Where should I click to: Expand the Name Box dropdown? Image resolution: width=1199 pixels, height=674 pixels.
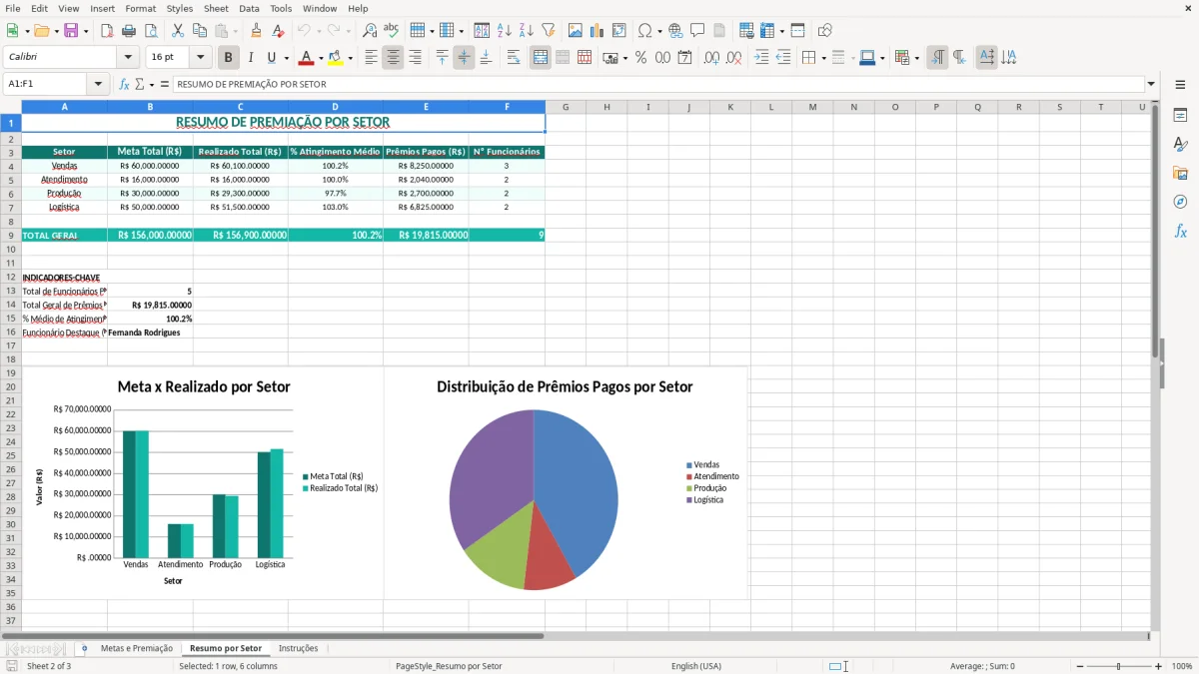(98, 85)
